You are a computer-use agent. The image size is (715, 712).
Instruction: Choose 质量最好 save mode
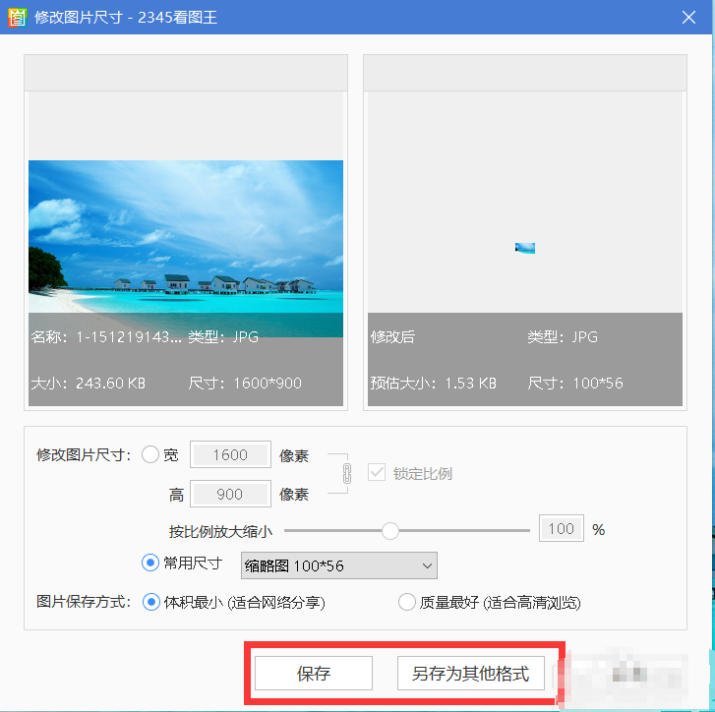coord(406,602)
